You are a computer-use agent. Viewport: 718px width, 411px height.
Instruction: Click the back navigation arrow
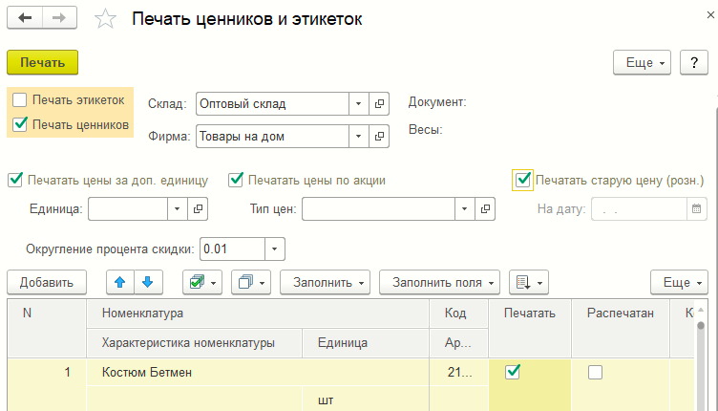[25, 19]
